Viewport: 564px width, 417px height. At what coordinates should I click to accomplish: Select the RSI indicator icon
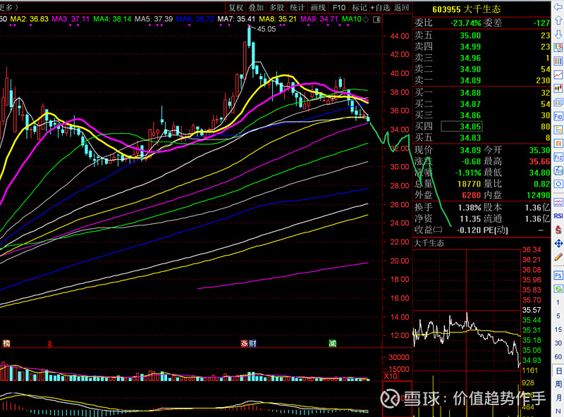click(558, 216)
